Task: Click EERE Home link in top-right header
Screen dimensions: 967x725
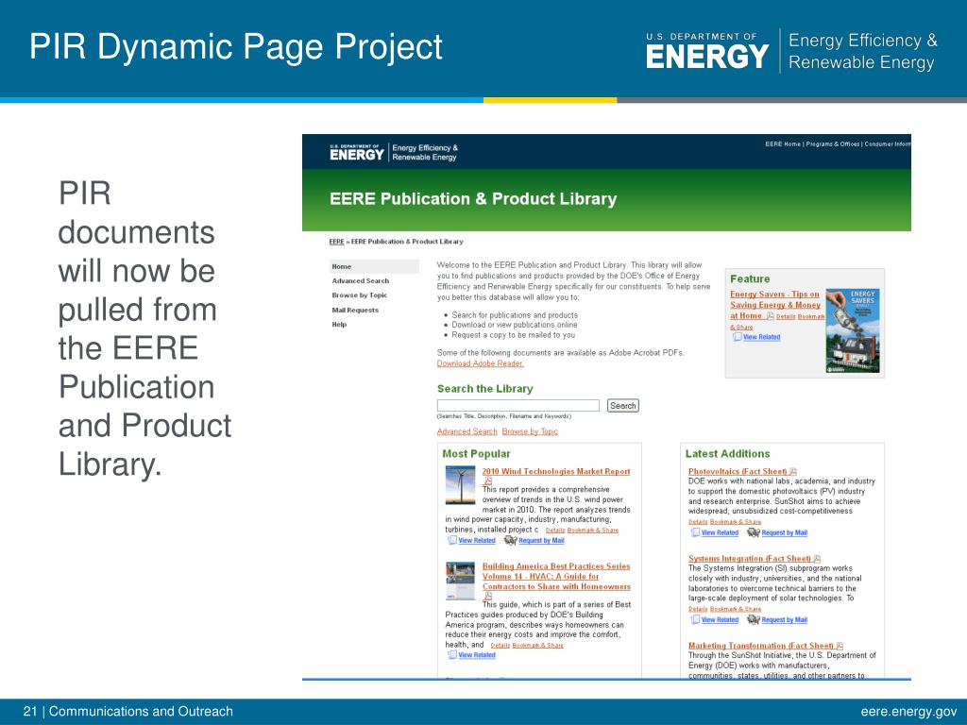Action: (783, 144)
